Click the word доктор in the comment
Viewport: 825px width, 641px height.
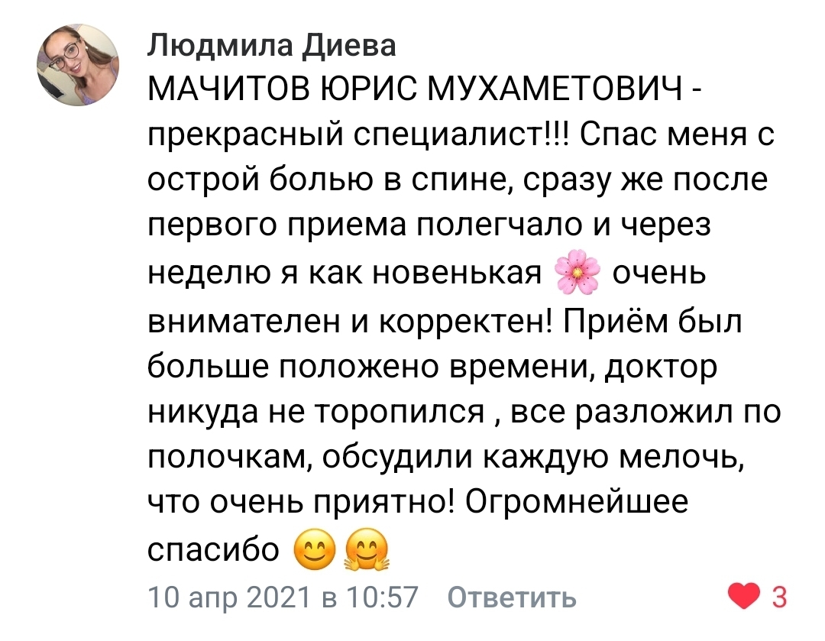point(660,367)
